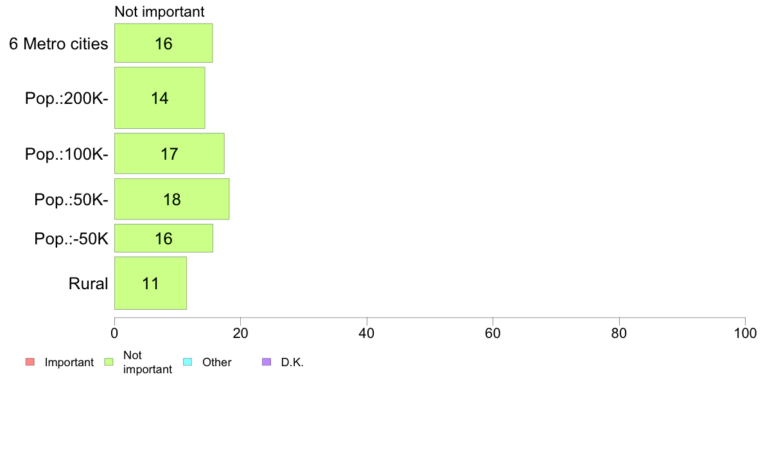The height and width of the screenshot is (472, 763).
Task: Select the Pop.:50K- bar showing 18
Action: point(171,199)
